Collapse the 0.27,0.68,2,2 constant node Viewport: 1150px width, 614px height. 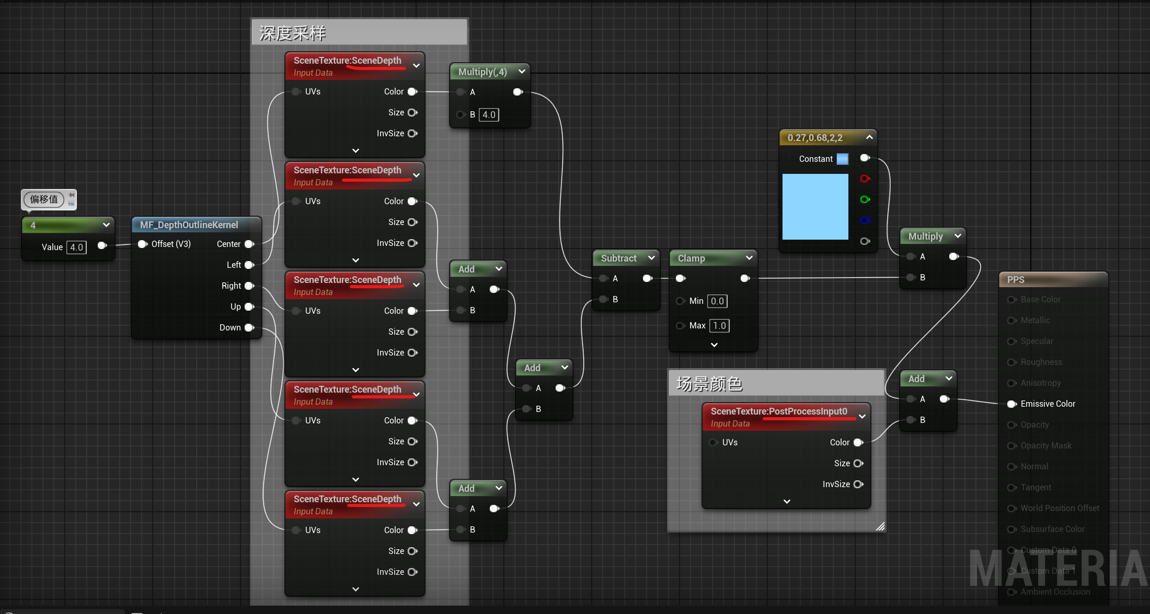coord(869,137)
